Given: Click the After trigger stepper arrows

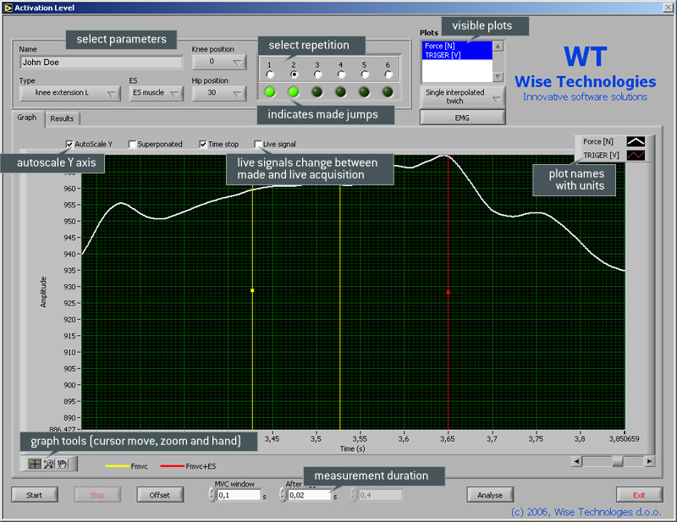Looking at the screenshot, I should (x=283, y=495).
